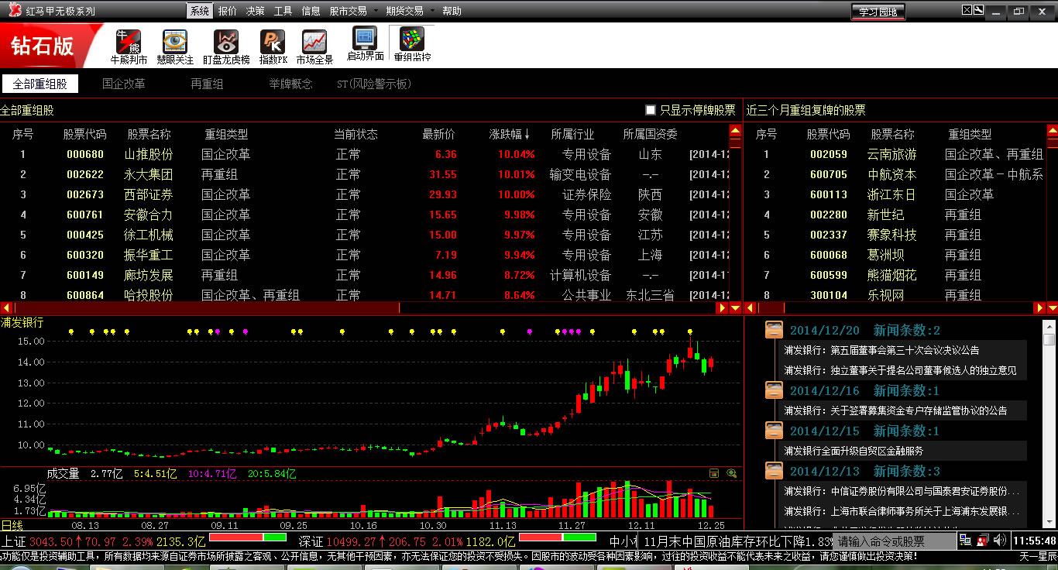Open the 股市交易 dropdown menu
This screenshot has width=1058, height=570.
(353, 11)
